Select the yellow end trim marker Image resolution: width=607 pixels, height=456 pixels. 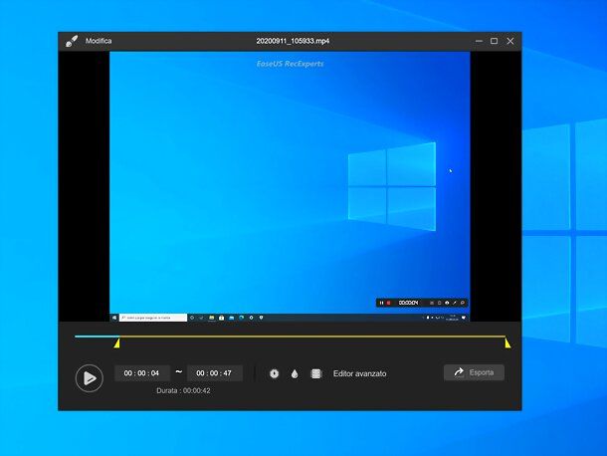coord(507,343)
